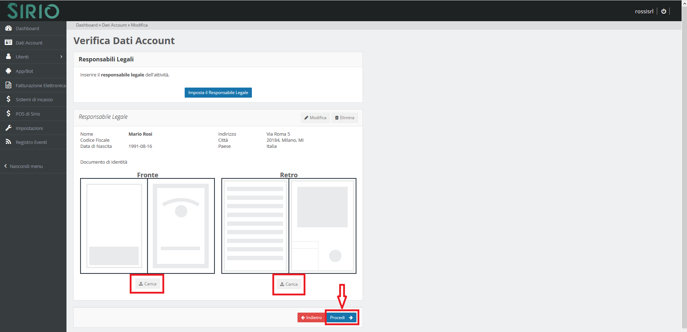
Task: Click the App/Bot android icon
Action: pyautogui.click(x=8, y=71)
